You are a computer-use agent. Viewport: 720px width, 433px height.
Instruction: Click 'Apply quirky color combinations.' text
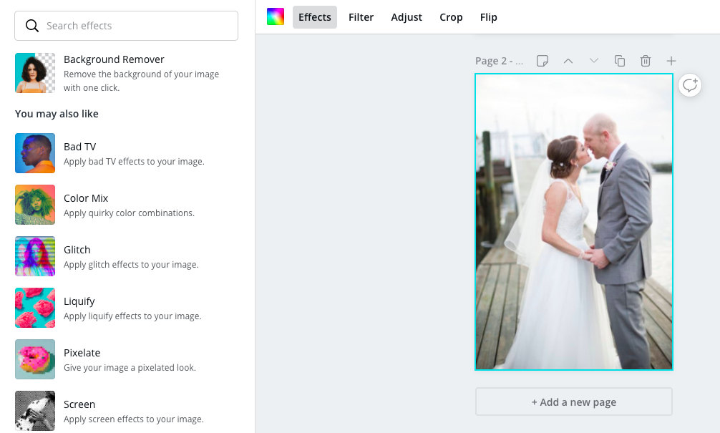(x=129, y=213)
